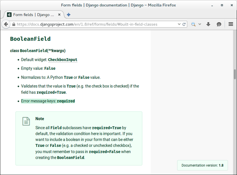Open a new tab with the plus icon
This screenshot has width=237, height=175.
(x=69, y=15)
